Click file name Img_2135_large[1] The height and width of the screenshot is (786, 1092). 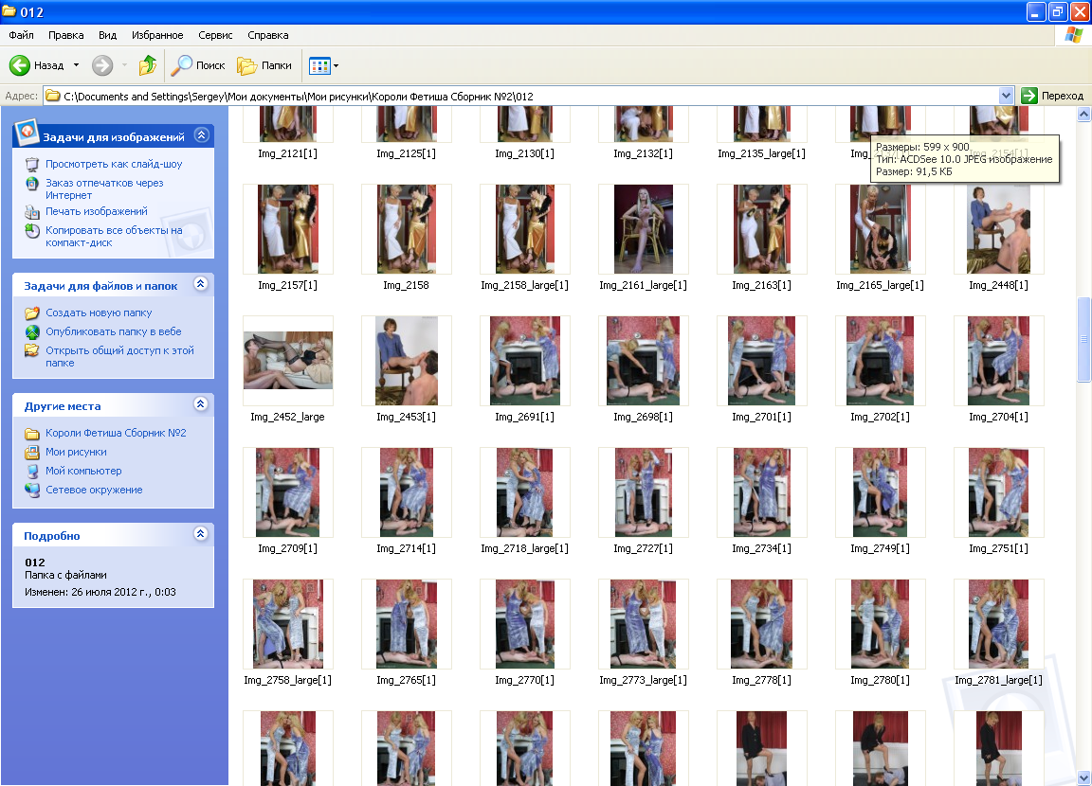click(x=761, y=153)
